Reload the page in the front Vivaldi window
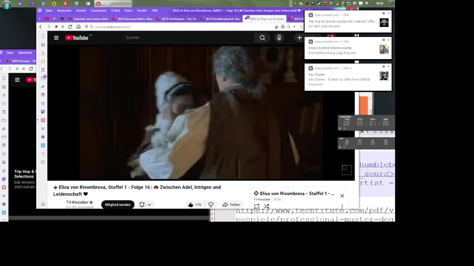Viewport: 474px width, 266px height. [x=70, y=27]
